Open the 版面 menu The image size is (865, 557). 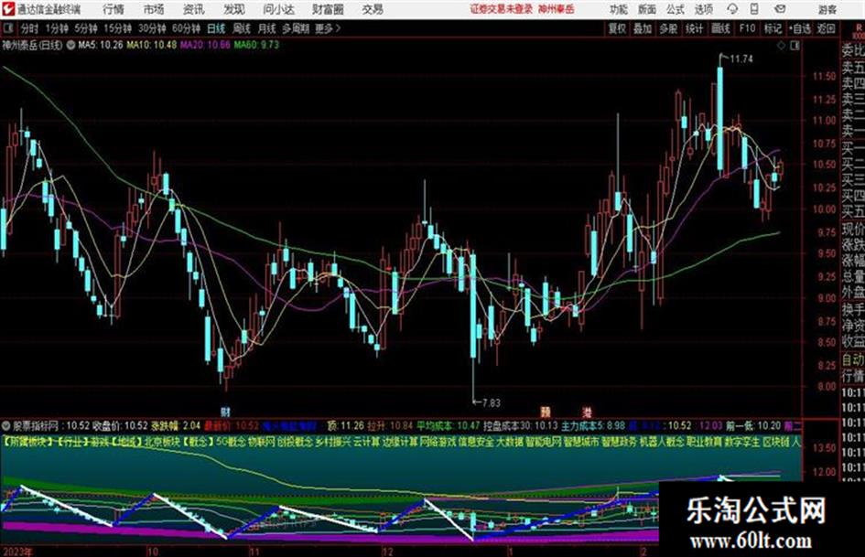647,9
